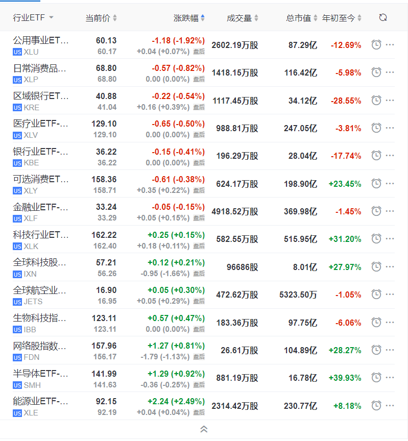
Task: Click alarm clock icon for KRE row
Action: pyautogui.click(x=376, y=100)
